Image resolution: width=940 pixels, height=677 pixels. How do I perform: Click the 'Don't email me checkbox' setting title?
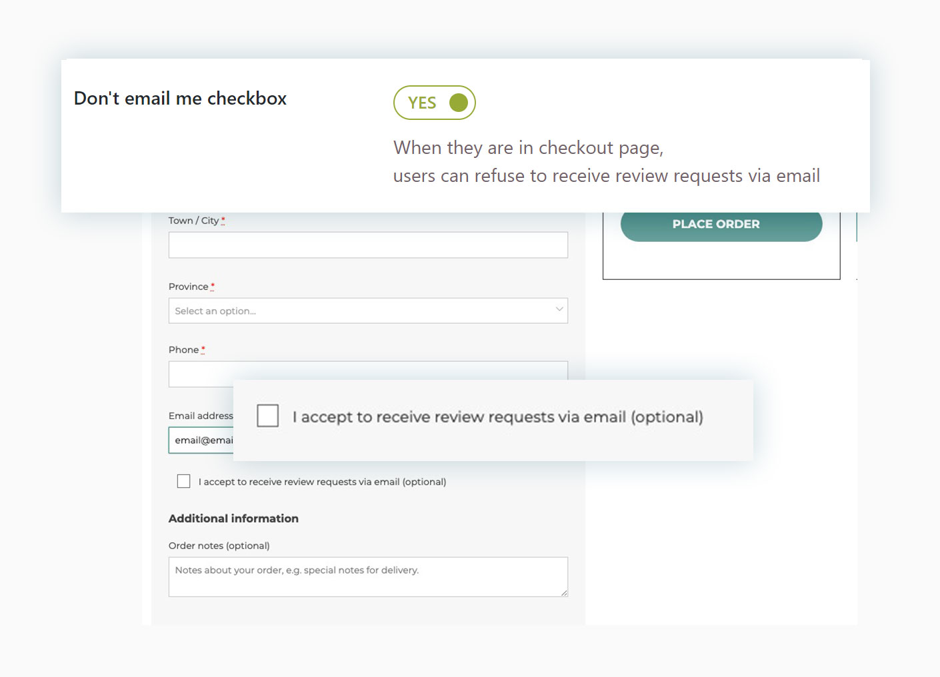(180, 99)
